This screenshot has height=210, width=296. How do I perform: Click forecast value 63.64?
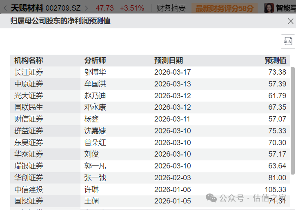point(277,166)
